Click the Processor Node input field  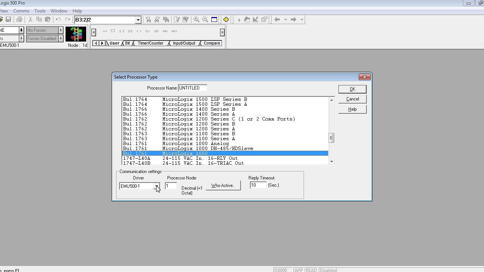[171, 186]
